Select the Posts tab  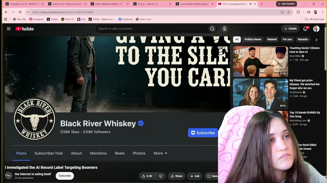[x=21, y=153]
